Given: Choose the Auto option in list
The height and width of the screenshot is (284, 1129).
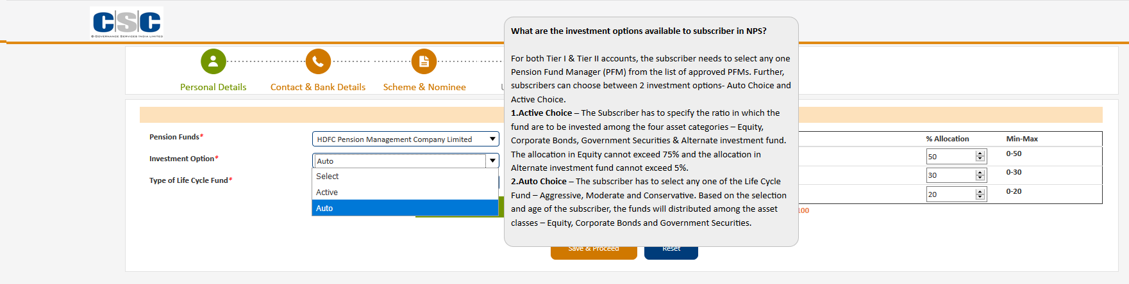Looking at the screenshot, I should click(x=405, y=208).
